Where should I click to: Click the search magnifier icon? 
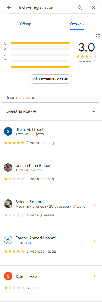[80, 7]
